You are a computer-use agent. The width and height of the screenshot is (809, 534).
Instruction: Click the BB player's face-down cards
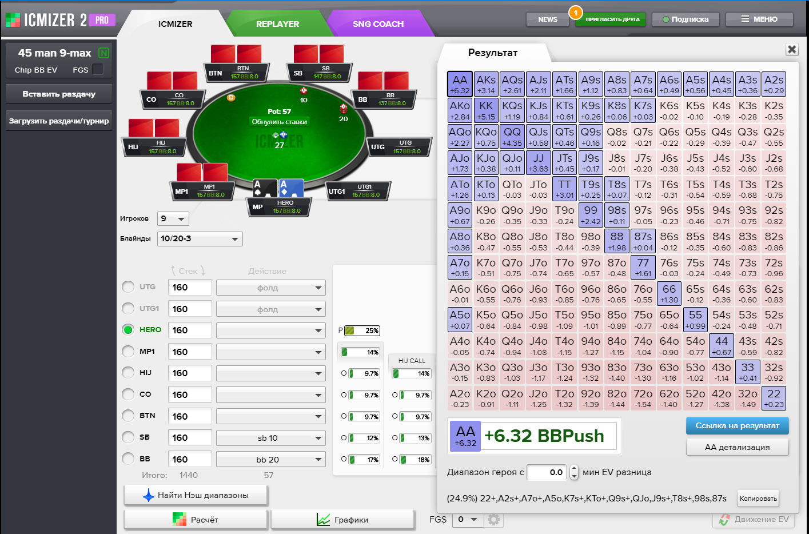383,81
